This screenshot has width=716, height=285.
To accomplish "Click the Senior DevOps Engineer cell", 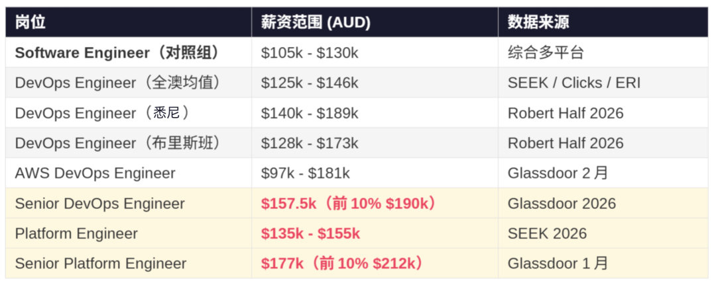I will point(99,203).
